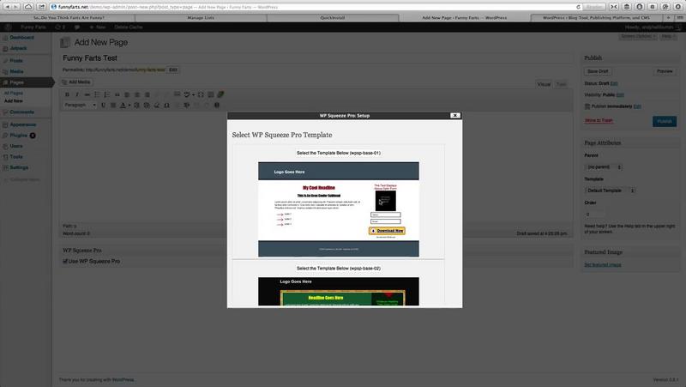The image size is (686, 387).
Task: Open Settings in the admin sidebar
Action: (19, 167)
